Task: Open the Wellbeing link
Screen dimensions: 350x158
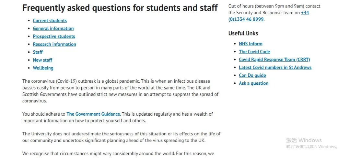Action: coord(43,68)
